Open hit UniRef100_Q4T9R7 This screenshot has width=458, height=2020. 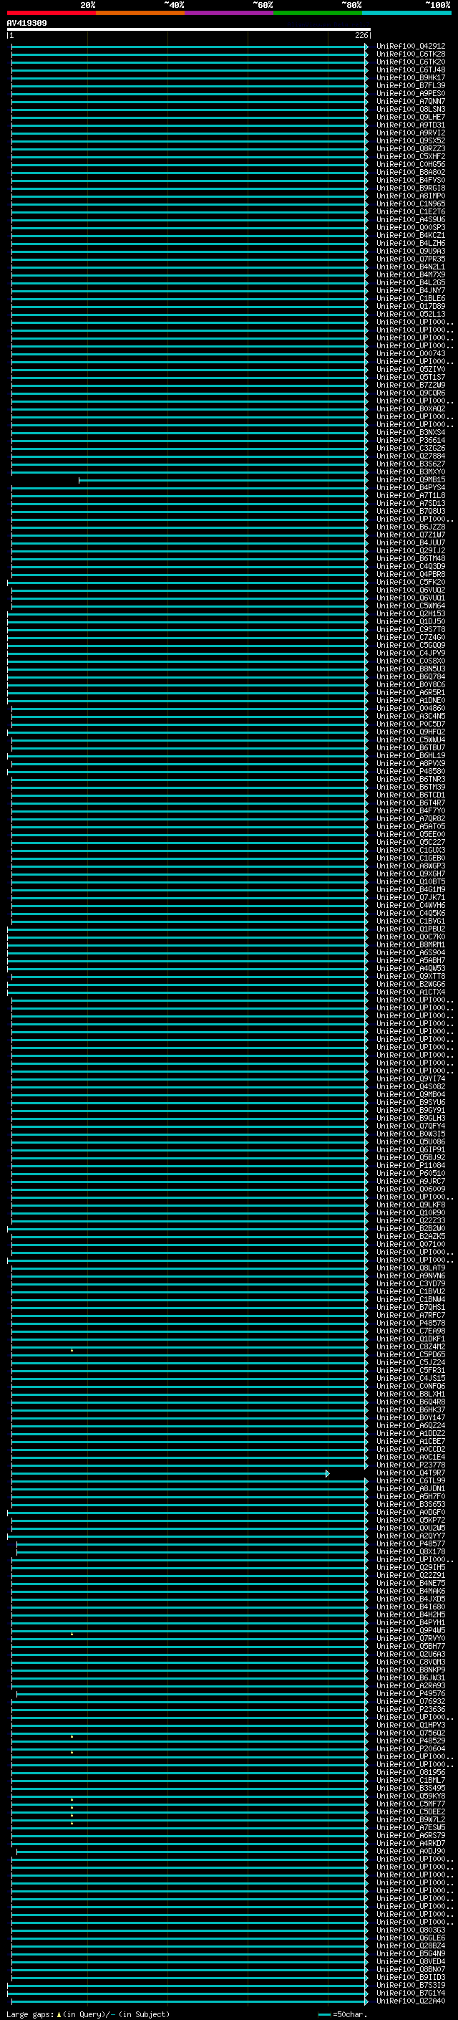click(x=411, y=1473)
